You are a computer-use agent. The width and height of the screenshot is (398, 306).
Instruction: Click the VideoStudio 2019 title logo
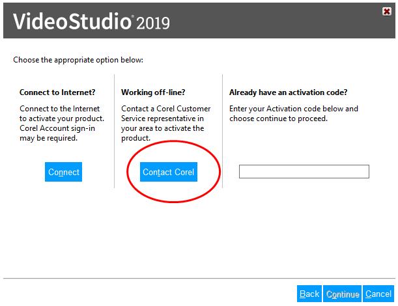(91, 21)
